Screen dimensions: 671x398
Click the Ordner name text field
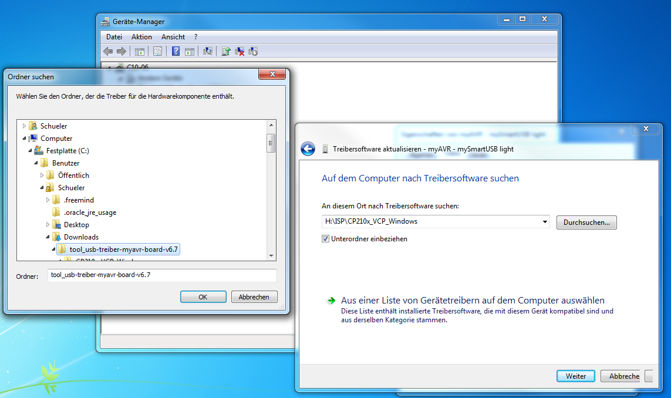click(161, 275)
